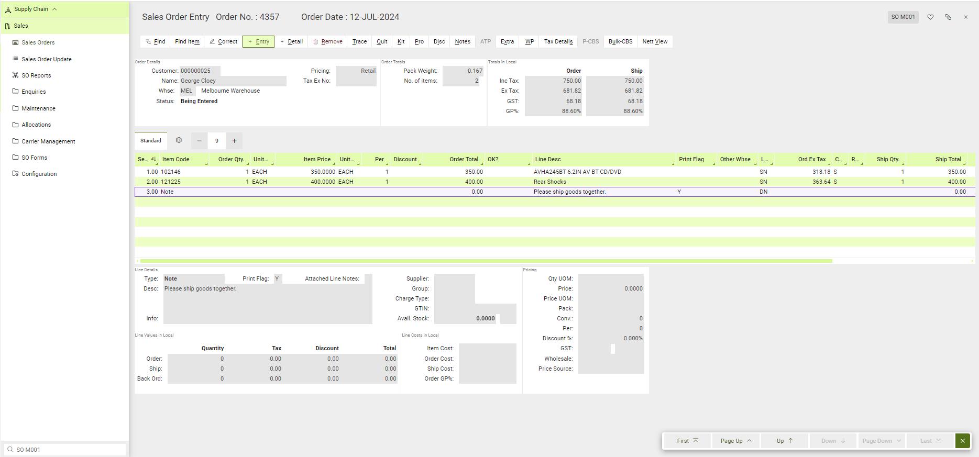Open Tax Details from the toolbar
The height and width of the screenshot is (457, 979).
click(558, 41)
